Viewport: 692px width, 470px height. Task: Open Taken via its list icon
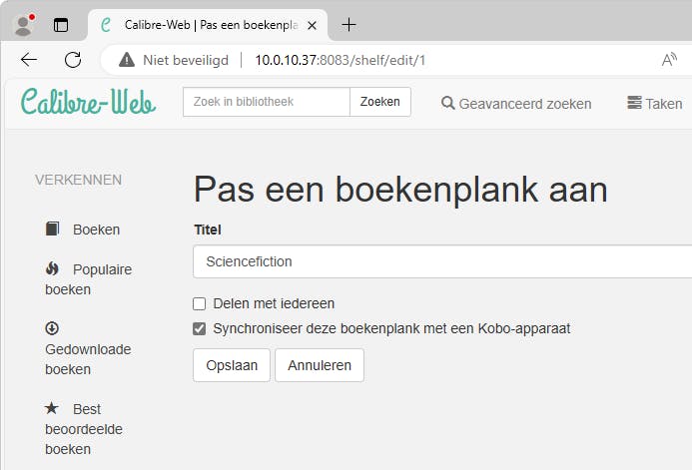[x=634, y=103]
